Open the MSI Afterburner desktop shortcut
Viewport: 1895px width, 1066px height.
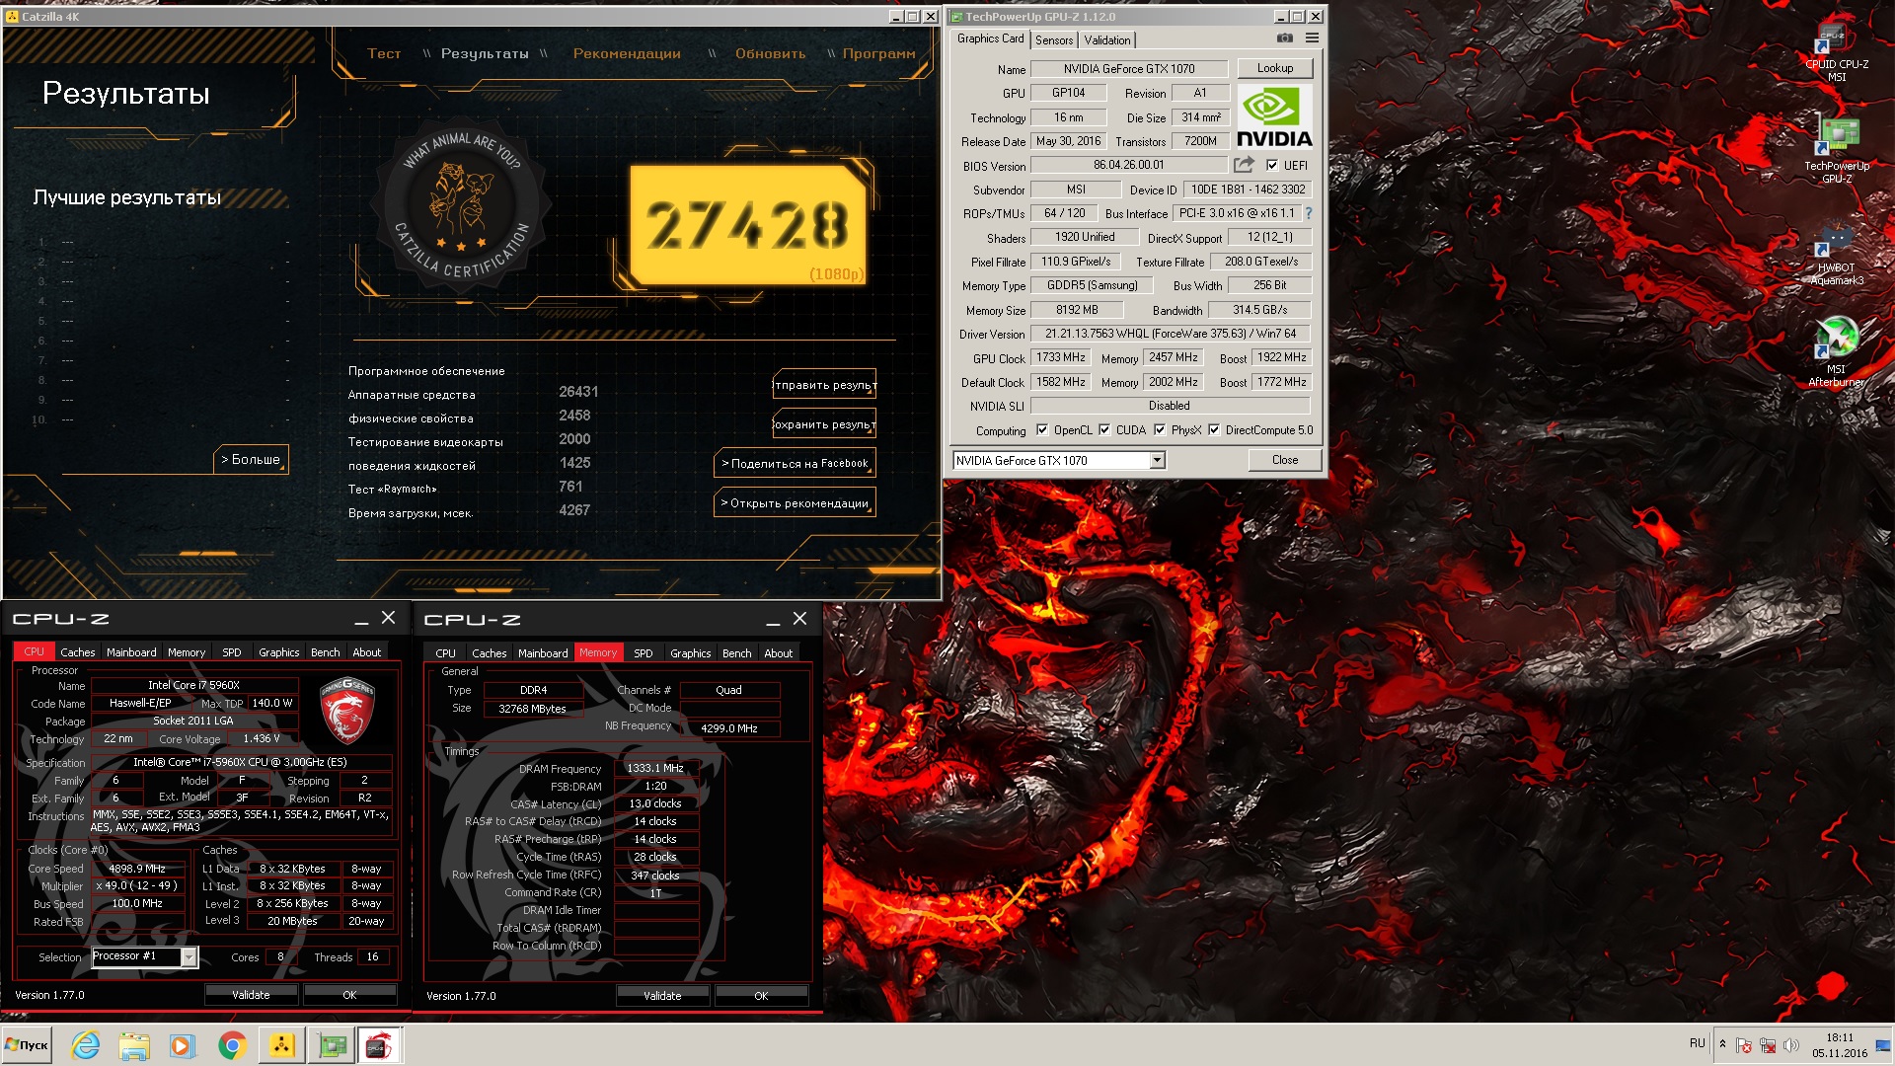(1836, 351)
